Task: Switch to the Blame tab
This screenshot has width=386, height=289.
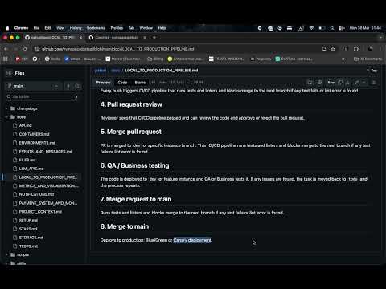Action: coord(140,83)
